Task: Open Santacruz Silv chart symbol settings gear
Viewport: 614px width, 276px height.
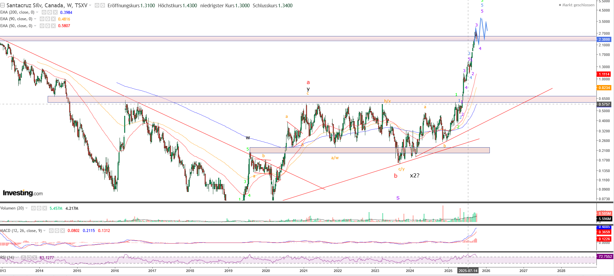Action: [x=103, y=6]
